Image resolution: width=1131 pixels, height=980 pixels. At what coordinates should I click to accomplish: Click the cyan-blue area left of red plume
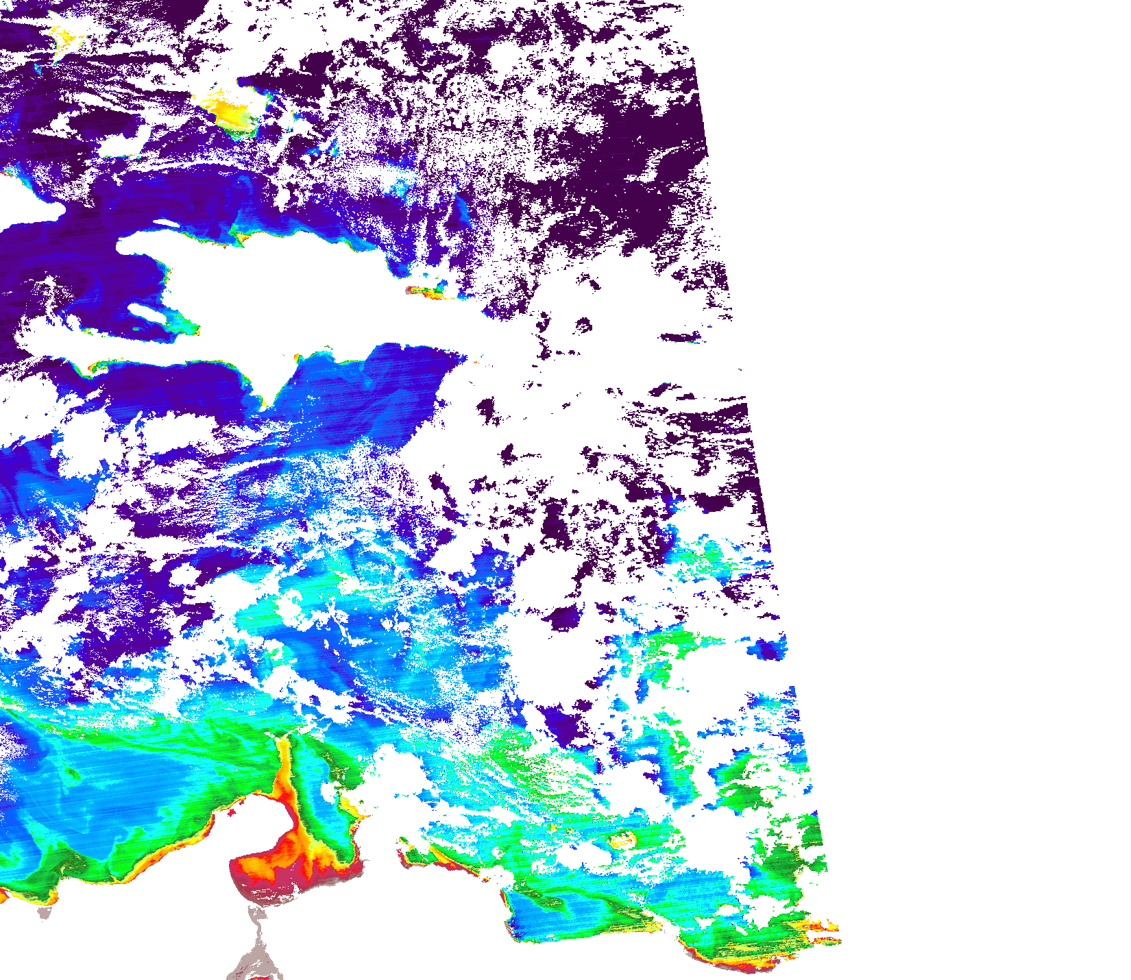(x=137, y=788)
